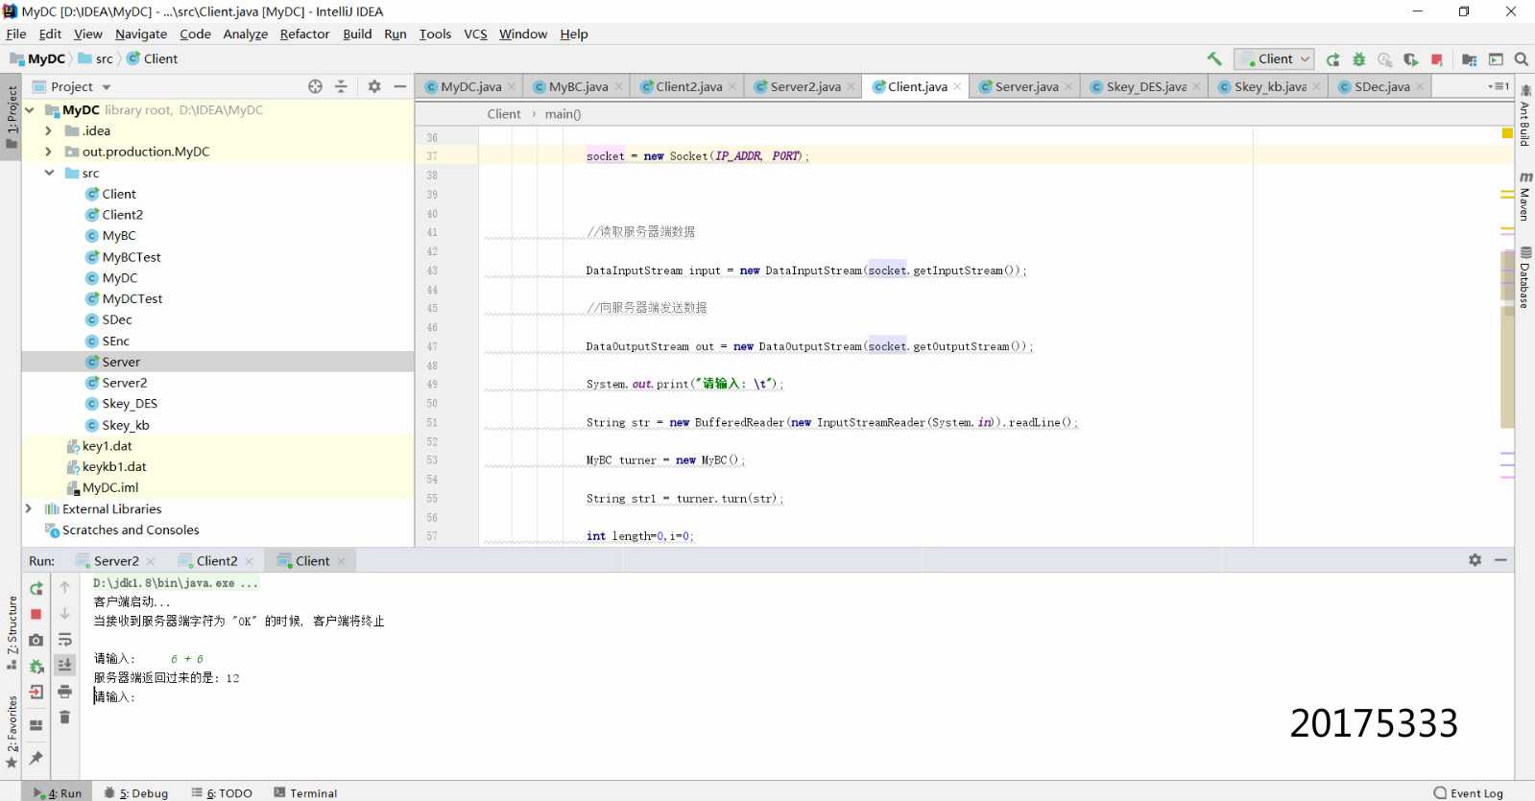Close the Client.java editor tab

click(957, 86)
